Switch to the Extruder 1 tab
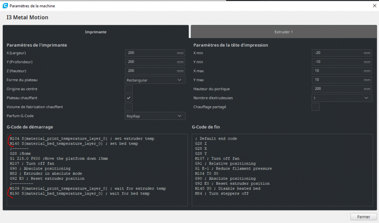 283,32
